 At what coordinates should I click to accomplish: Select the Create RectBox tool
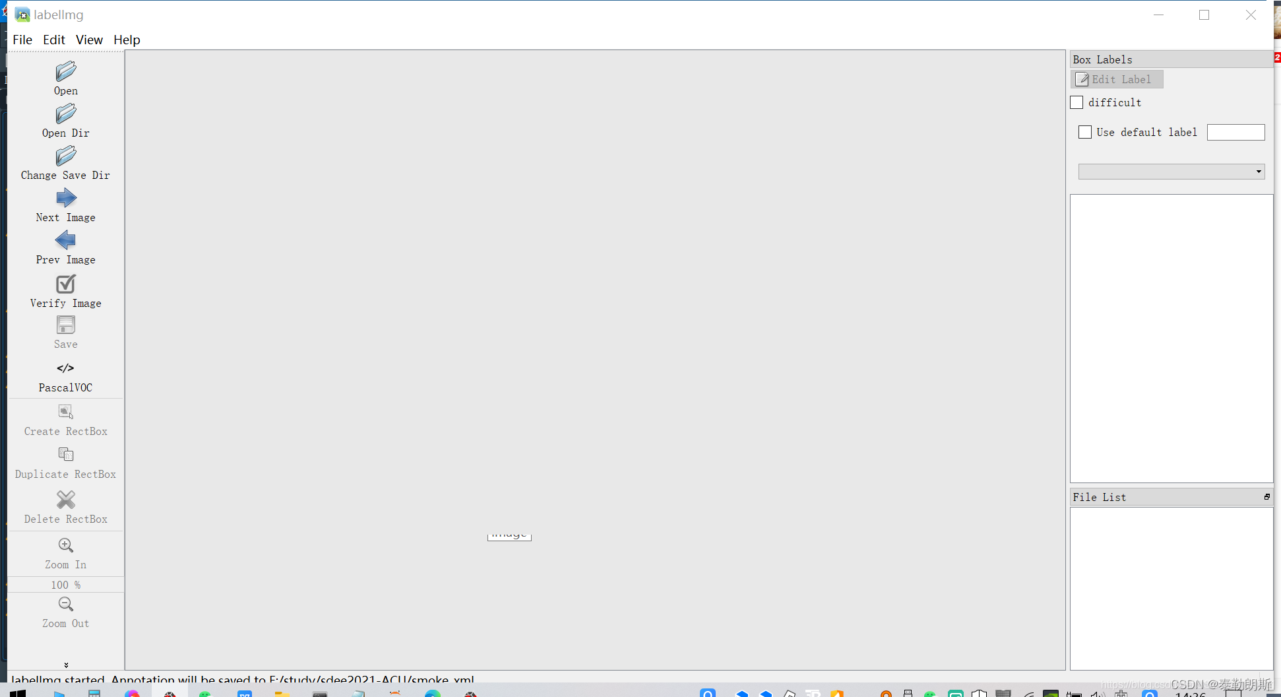click(66, 412)
